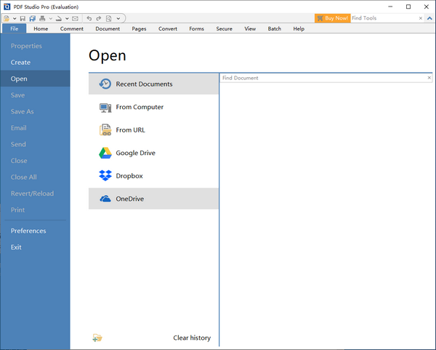The width and height of the screenshot is (436, 350).
Task: Click the Redo arrow icon
Action: [99, 18]
